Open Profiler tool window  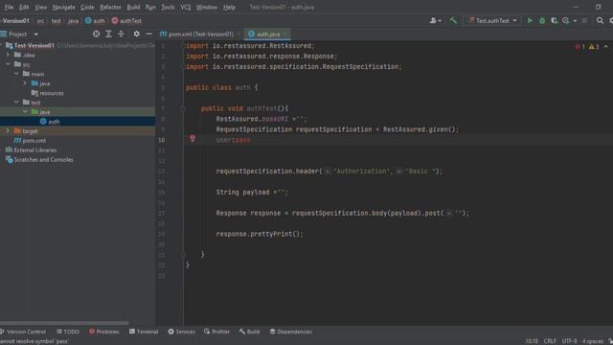[x=216, y=332]
